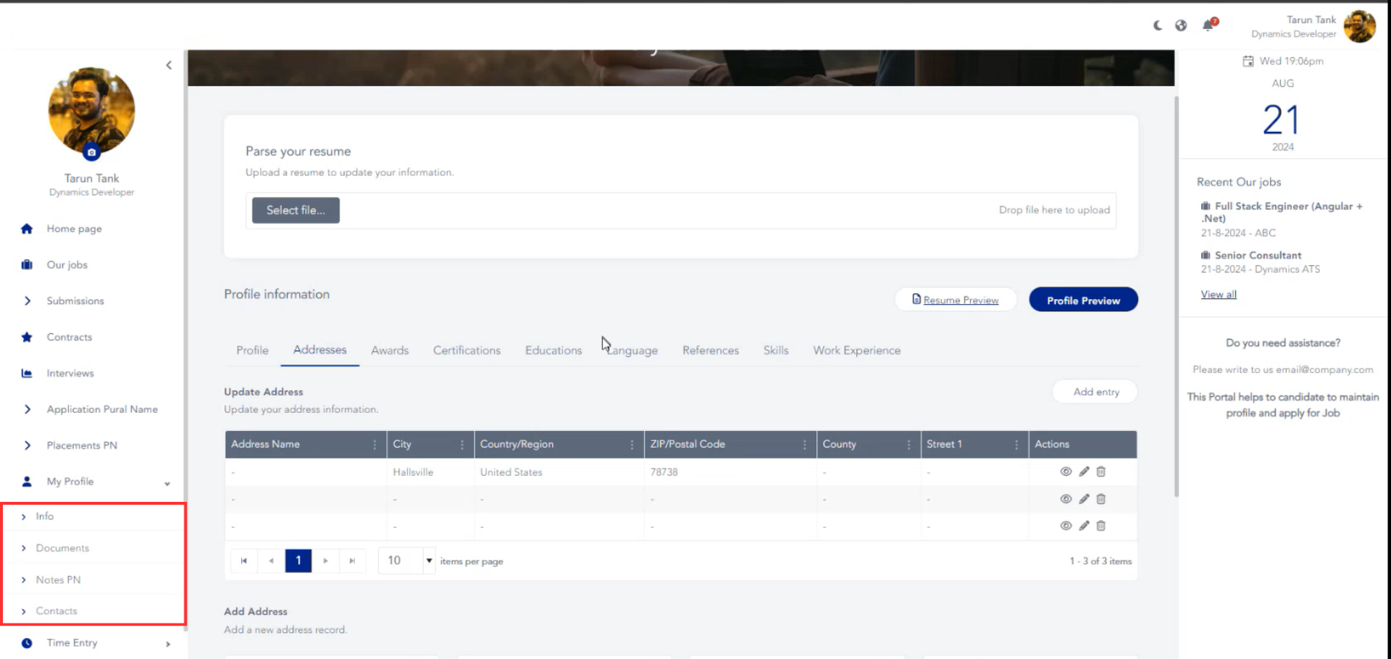Edit the second address row pencil

point(1084,499)
